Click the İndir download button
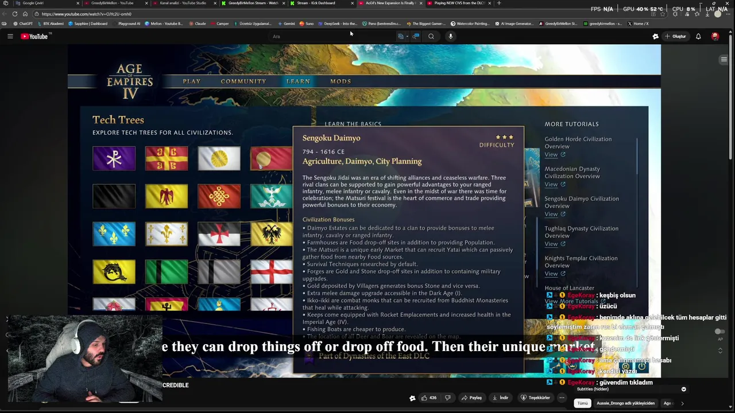The height and width of the screenshot is (413, 735). (x=500, y=398)
